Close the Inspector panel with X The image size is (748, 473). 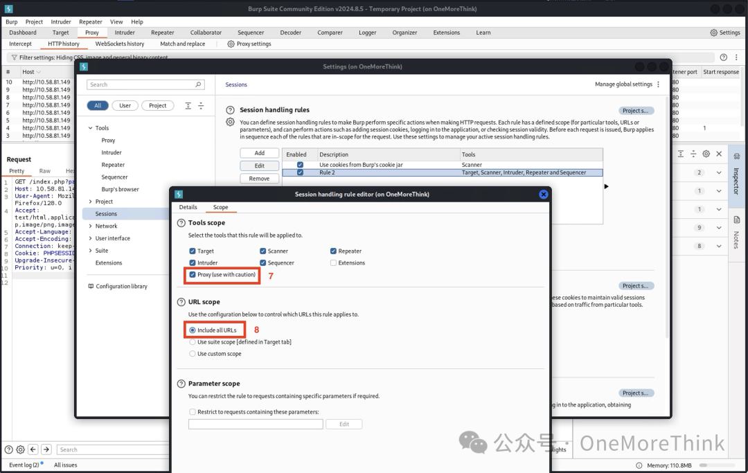point(719,154)
